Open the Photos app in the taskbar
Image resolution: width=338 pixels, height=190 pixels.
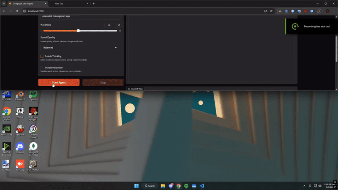click(x=194, y=186)
